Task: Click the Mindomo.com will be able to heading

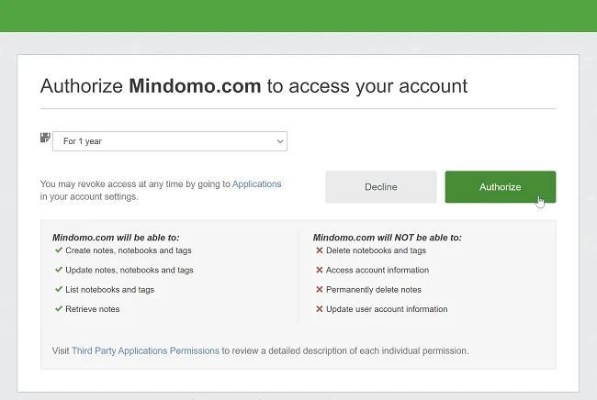Action: point(116,238)
